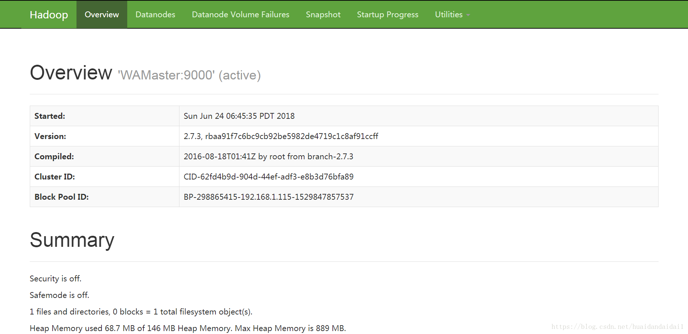Click the Block Pool ID: label

[x=61, y=197]
